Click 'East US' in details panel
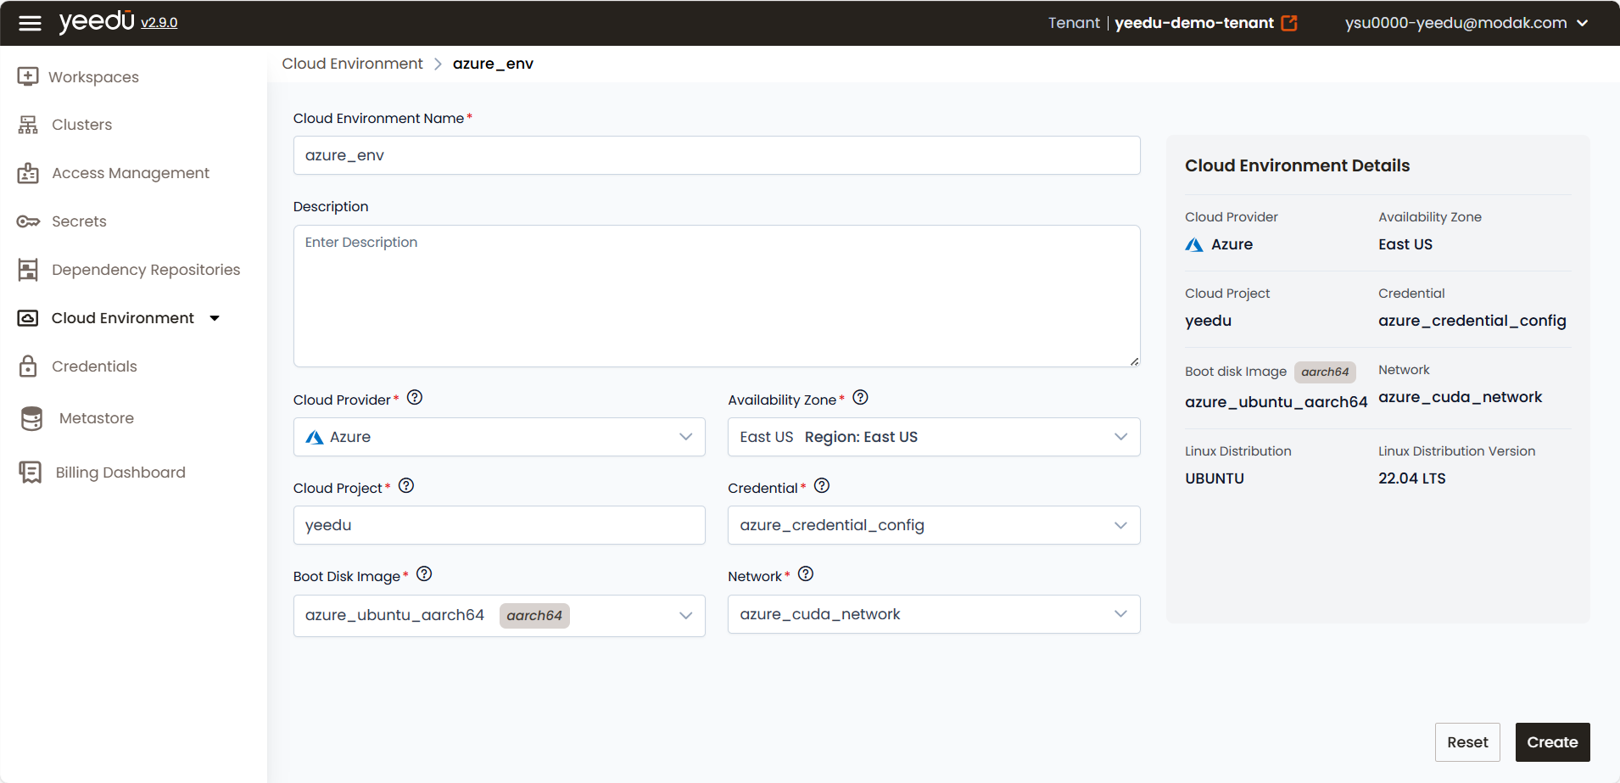The width and height of the screenshot is (1620, 783). 1405,244
